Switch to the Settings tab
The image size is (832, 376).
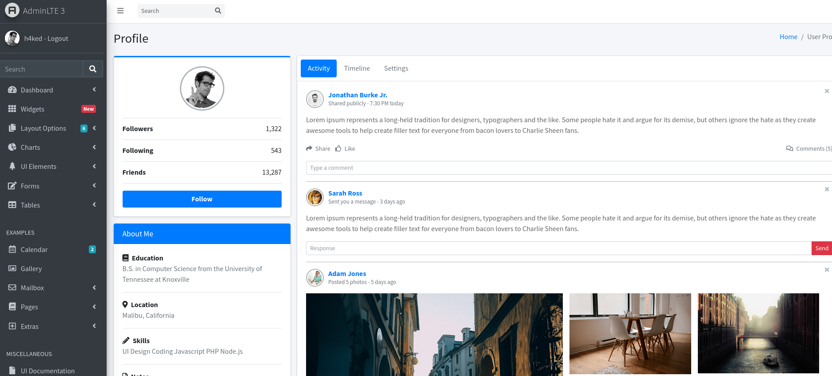tap(396, 68)
